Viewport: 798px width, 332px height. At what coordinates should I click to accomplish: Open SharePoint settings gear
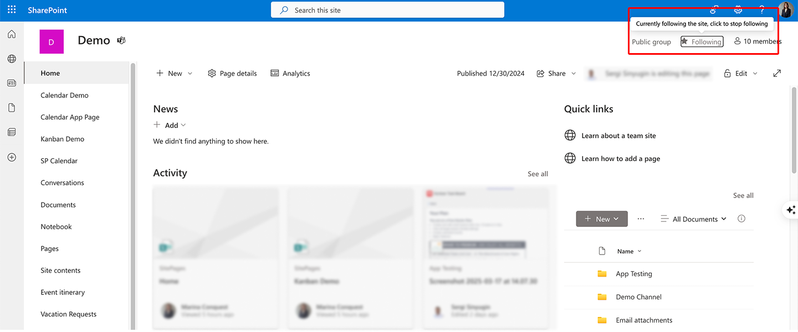click(738, 9)
